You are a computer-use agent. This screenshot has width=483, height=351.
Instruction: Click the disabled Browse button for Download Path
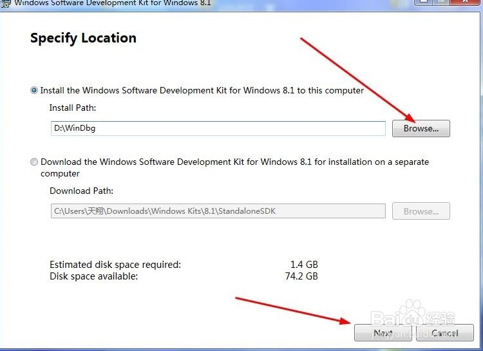pyautogui.click(x=421, y=211)
